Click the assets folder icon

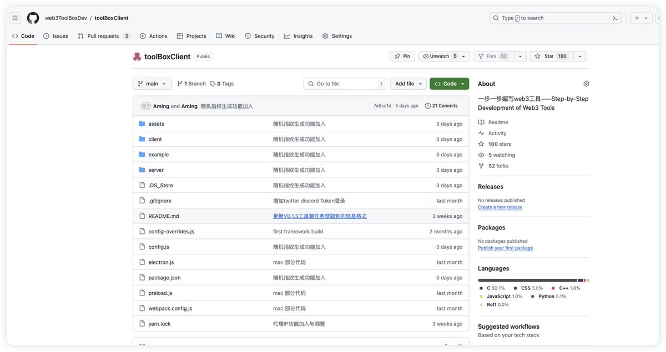click(x=142, y=124)
